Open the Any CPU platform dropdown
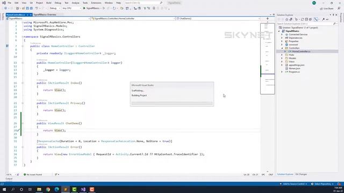 click(x=71, y=8)
